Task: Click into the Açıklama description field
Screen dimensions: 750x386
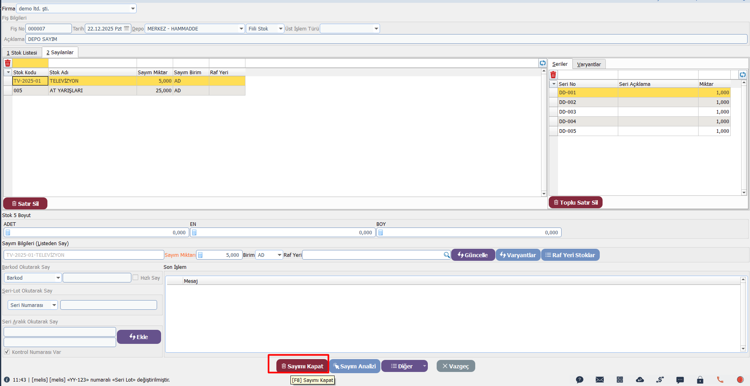Action: (x=386, y=39)
